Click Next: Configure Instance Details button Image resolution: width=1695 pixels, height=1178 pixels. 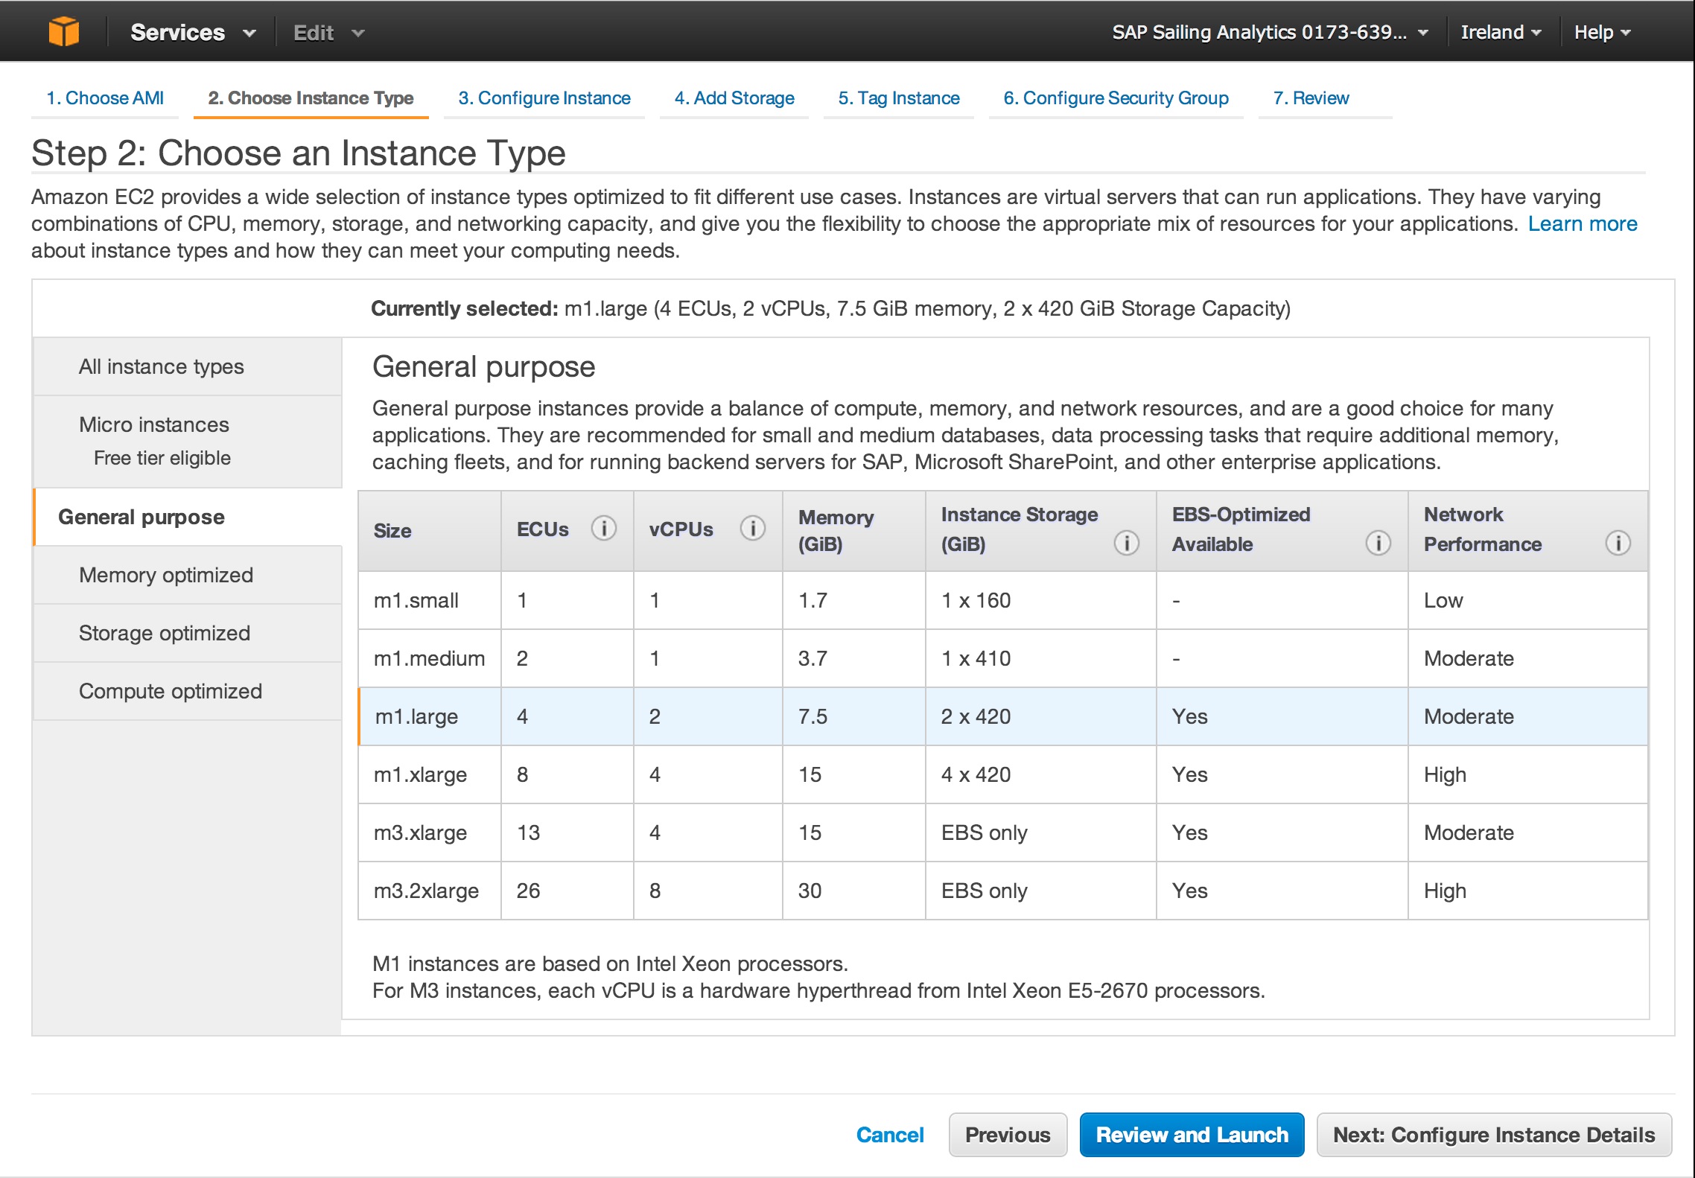pos(1493,1134)
